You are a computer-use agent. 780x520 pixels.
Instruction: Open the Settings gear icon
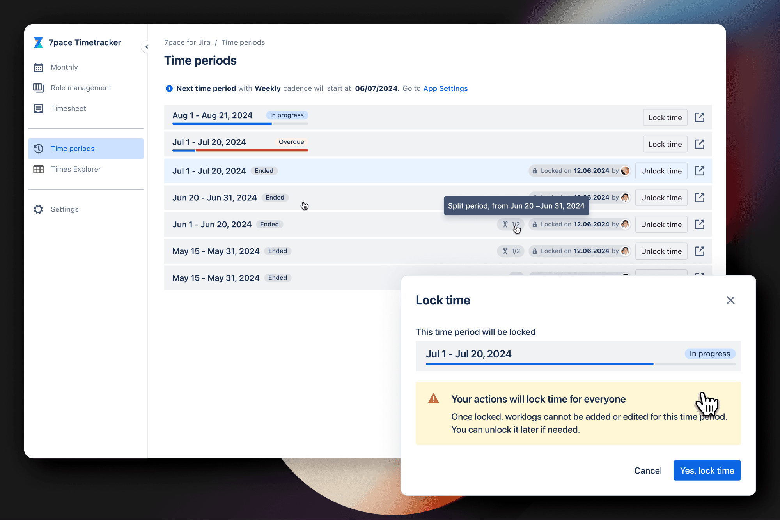point(38,209)
